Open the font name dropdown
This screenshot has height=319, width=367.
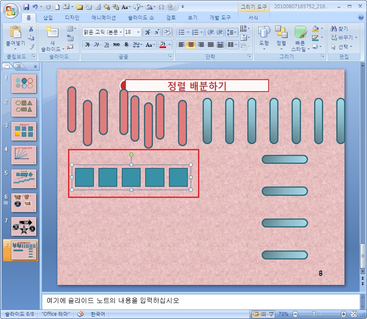[121, 32]
